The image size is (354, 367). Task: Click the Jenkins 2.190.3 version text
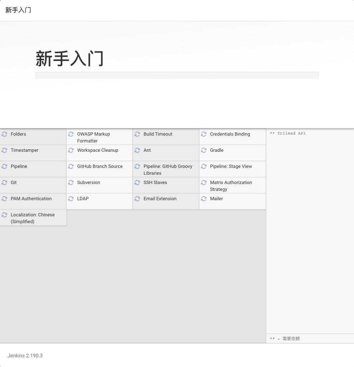(x=25, y=356)
